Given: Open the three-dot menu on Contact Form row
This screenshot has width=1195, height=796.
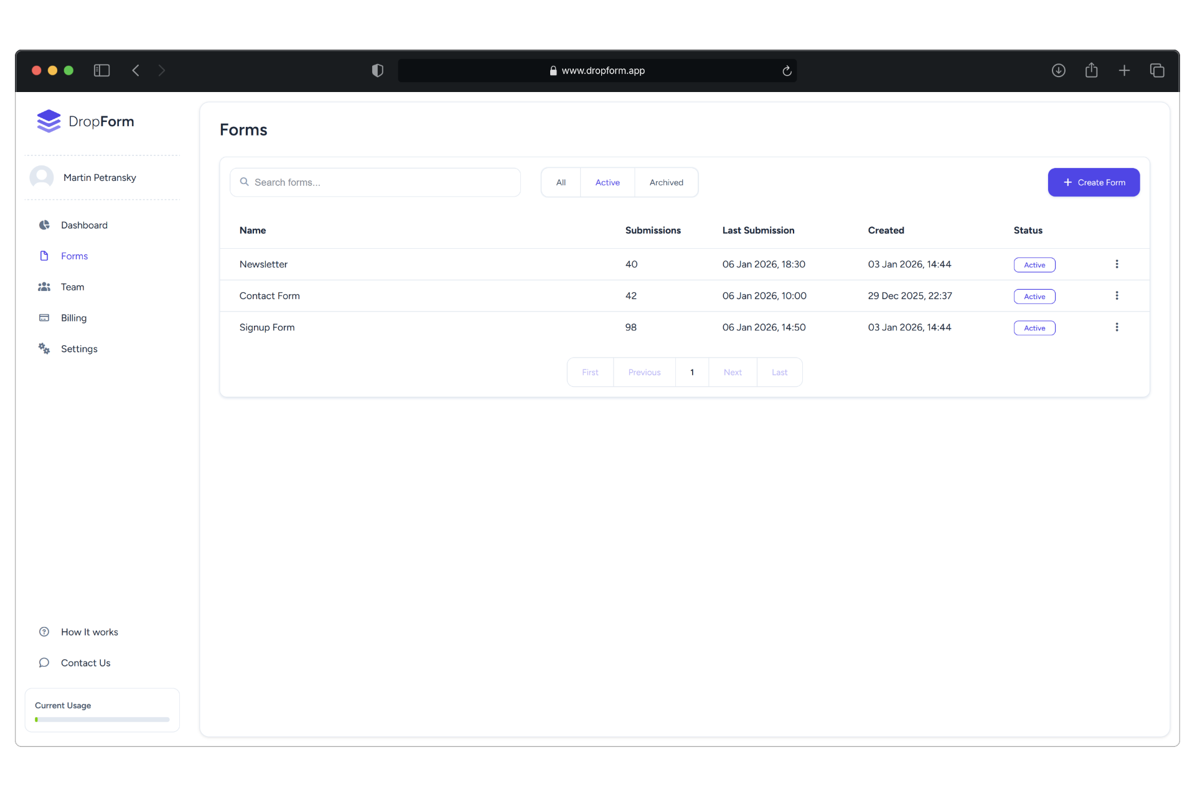Looking at the screenshot, I should point(1117,295).
